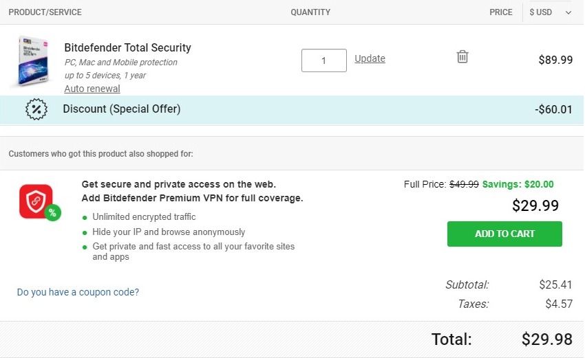585x358 pixels.
Task: Open the $ USD currency dropdown
Action: coord(550,12)
